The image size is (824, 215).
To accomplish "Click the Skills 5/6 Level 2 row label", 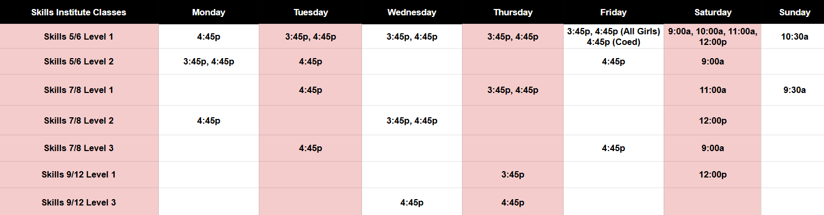I will pos(79,61).
